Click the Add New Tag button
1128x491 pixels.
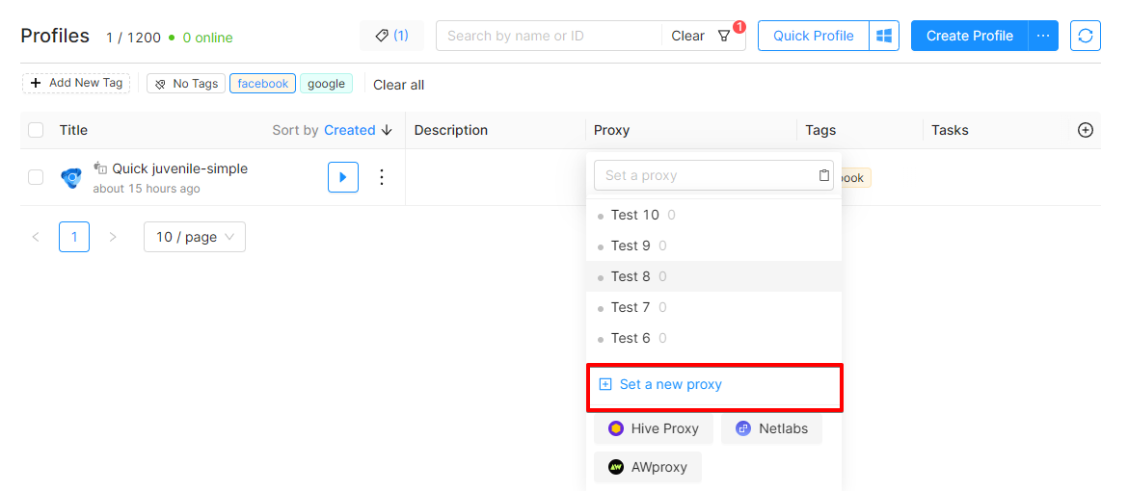(76, 83)
